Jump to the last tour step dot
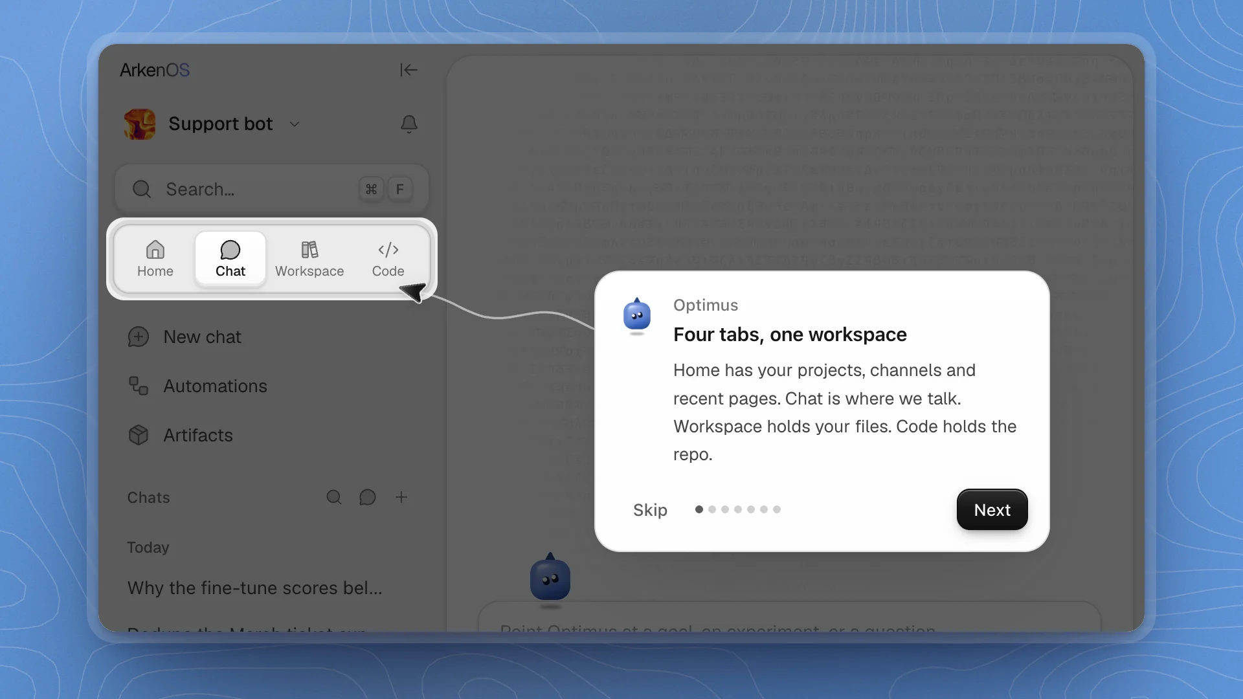 click(x=777, y=509)
